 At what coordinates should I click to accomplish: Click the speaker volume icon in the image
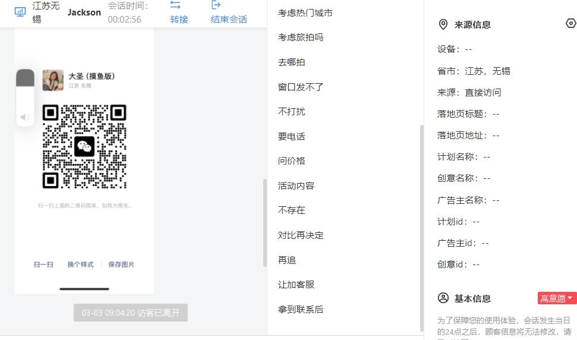(25, 117)
